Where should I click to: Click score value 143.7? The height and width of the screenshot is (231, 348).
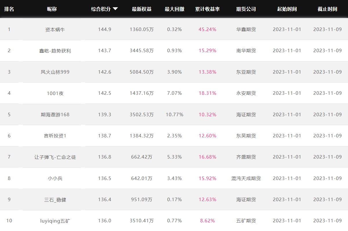104,50
